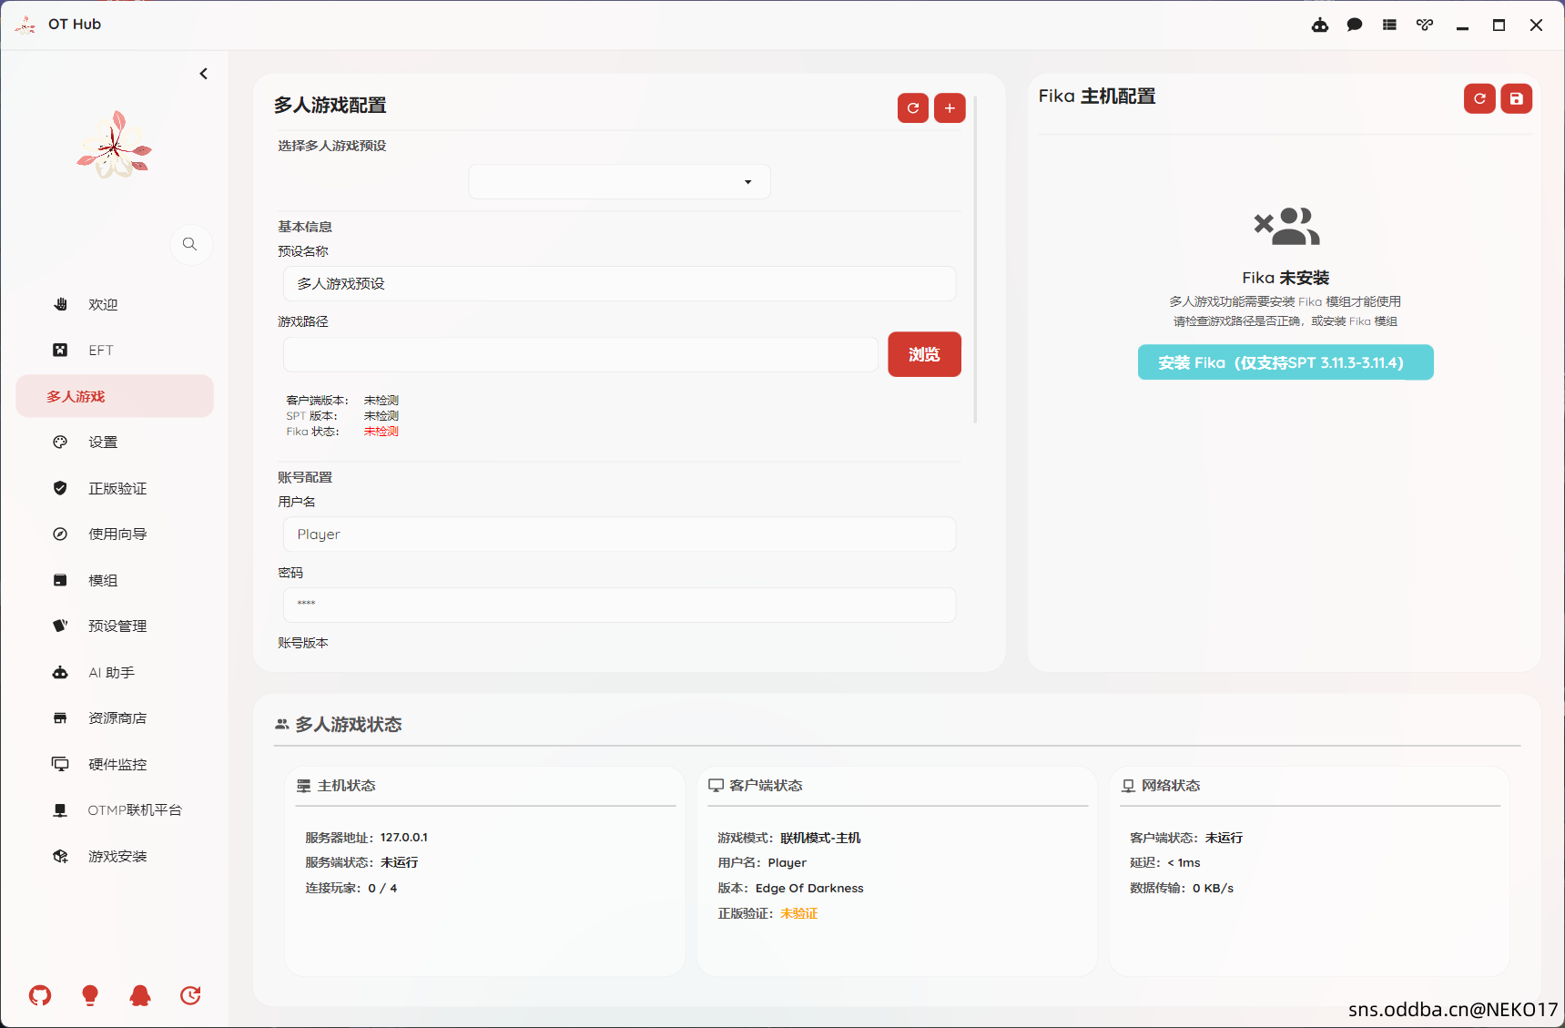Open 正版验证 verification page
The width and height of the screenshot is (1565, 1028).
(x=115, y=489)
